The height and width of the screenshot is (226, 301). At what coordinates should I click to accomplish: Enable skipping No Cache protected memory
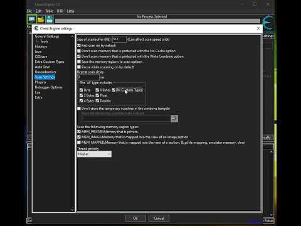click(79, 51)
